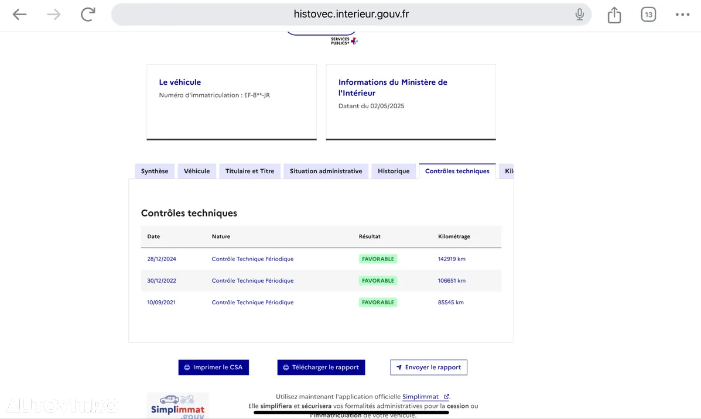
Task: Click the Services Publics+ logo
Action: click(x=344, y=41)
